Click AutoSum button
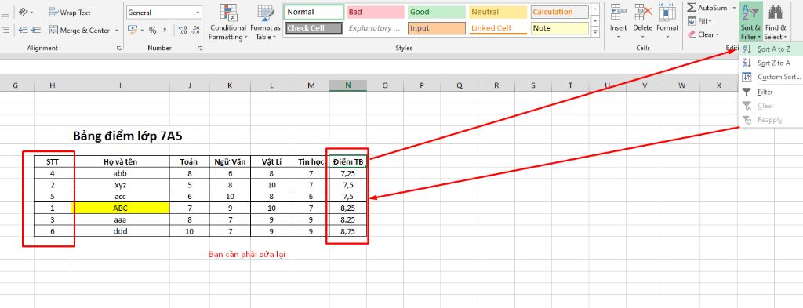 [708, 8]
